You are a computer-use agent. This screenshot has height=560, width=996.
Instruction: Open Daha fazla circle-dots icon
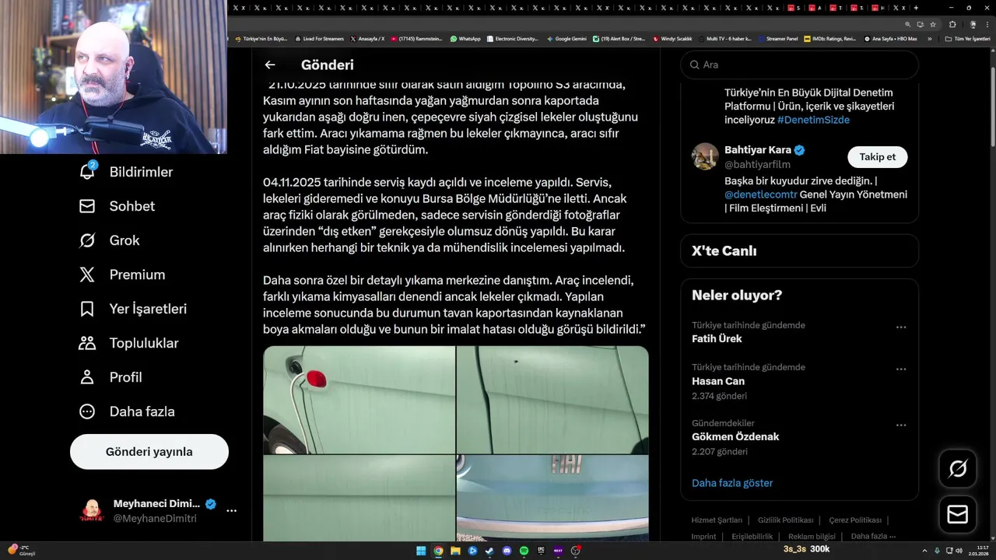pos(87,411)
